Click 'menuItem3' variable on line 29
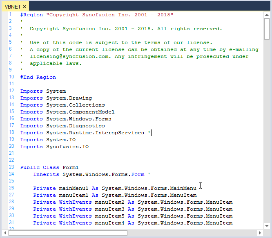Screen dimensions: 272x238 pos(109,209)
